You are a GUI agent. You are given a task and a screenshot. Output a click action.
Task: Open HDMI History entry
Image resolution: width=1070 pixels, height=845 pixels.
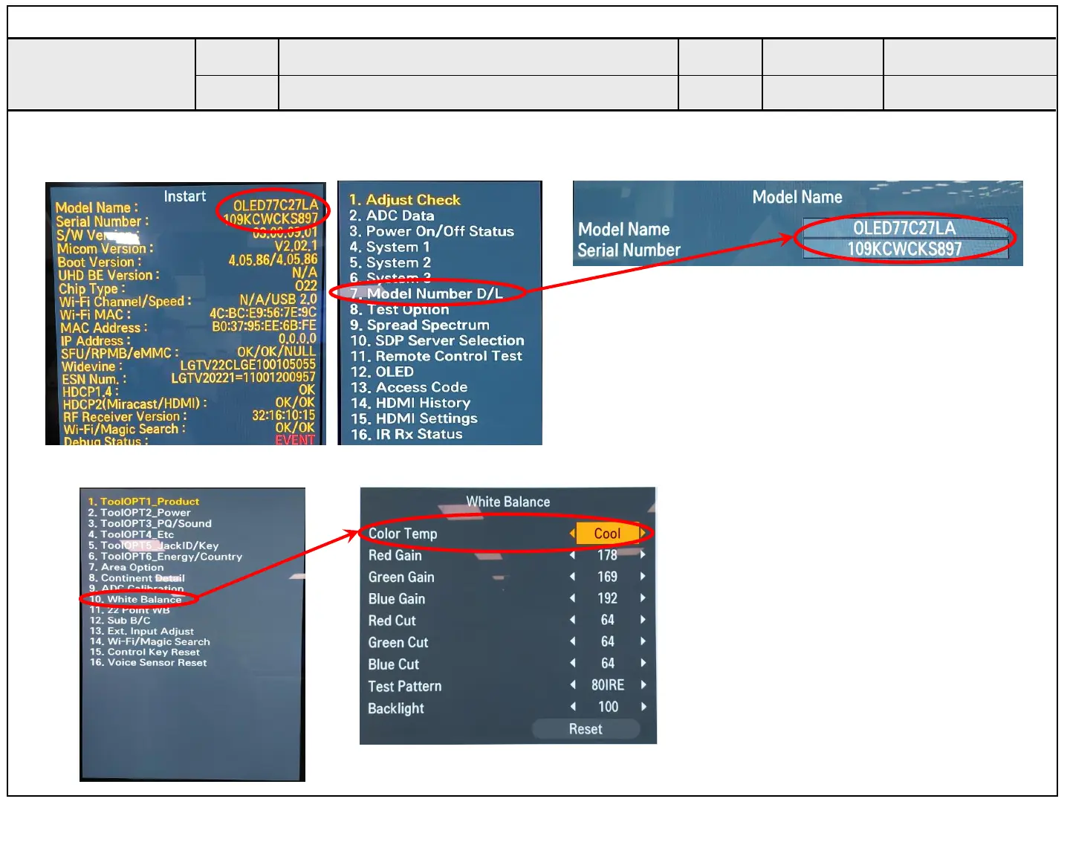point(410,403)
